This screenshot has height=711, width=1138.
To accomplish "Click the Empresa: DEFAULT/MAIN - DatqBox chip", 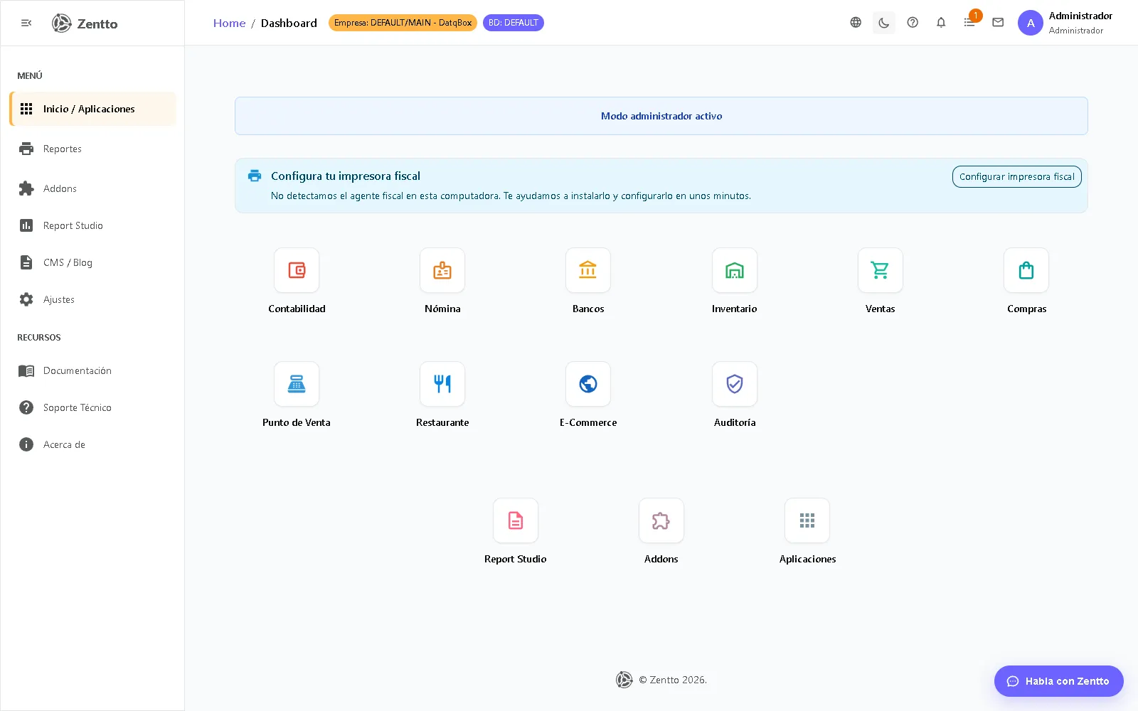I will (x=403, y=23).
